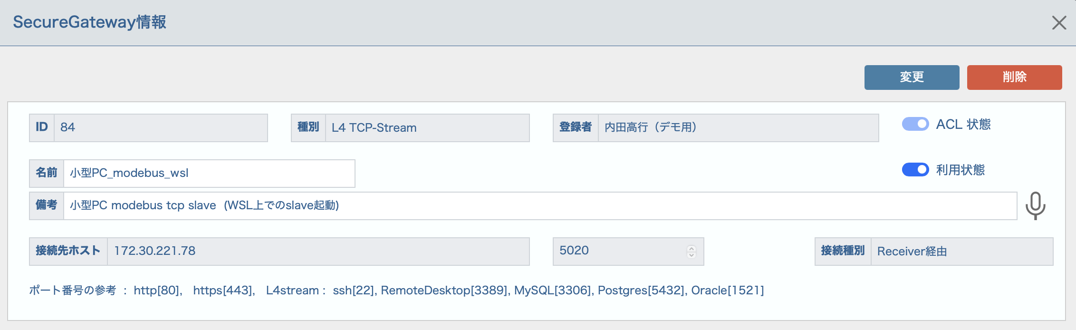Open the 種別 field showing L4 TCP-Stream
The height and width of the screenshot is (330, 1076).
point(427,128)
